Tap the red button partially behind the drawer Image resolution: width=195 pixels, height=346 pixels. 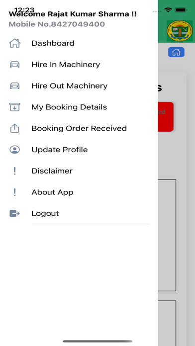pyautogui.click(x=166, y=117)
